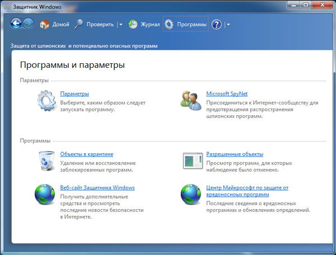
Task: Select the Программы toolbar label
Action: tap(192, 25)
